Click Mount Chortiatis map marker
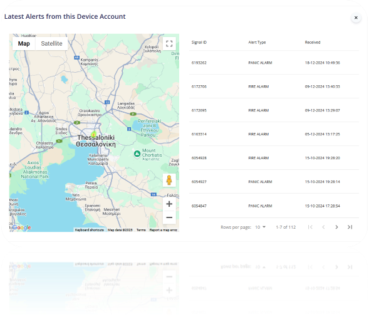 point(137,154)
